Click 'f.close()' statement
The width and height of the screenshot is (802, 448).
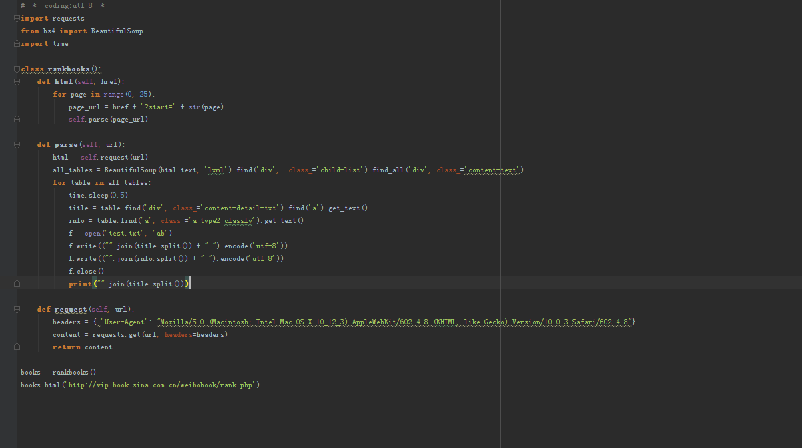[x=87, y=271]
